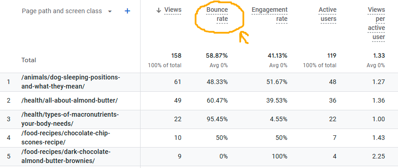Screen dimensions: 398x168
Task: Click views value 49 in row 2
Action: 178,101
